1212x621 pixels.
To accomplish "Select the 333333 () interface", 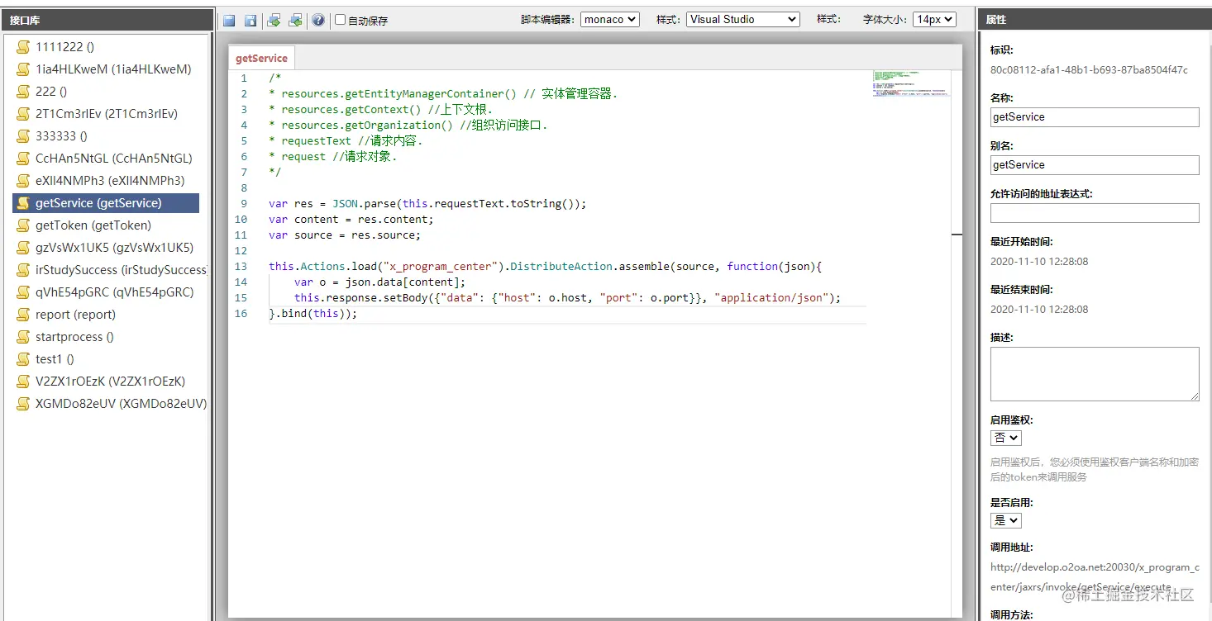I will pyautogui.click(x=61, y=136).
